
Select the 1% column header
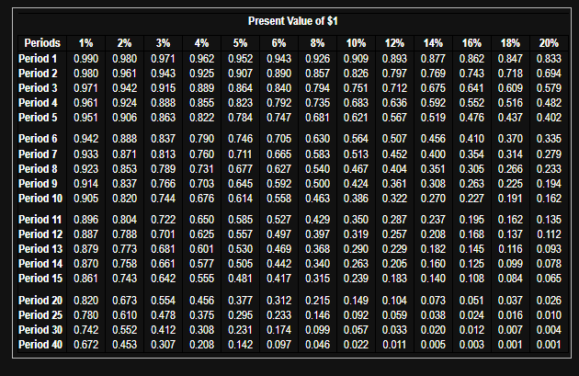tap(85, 43)
